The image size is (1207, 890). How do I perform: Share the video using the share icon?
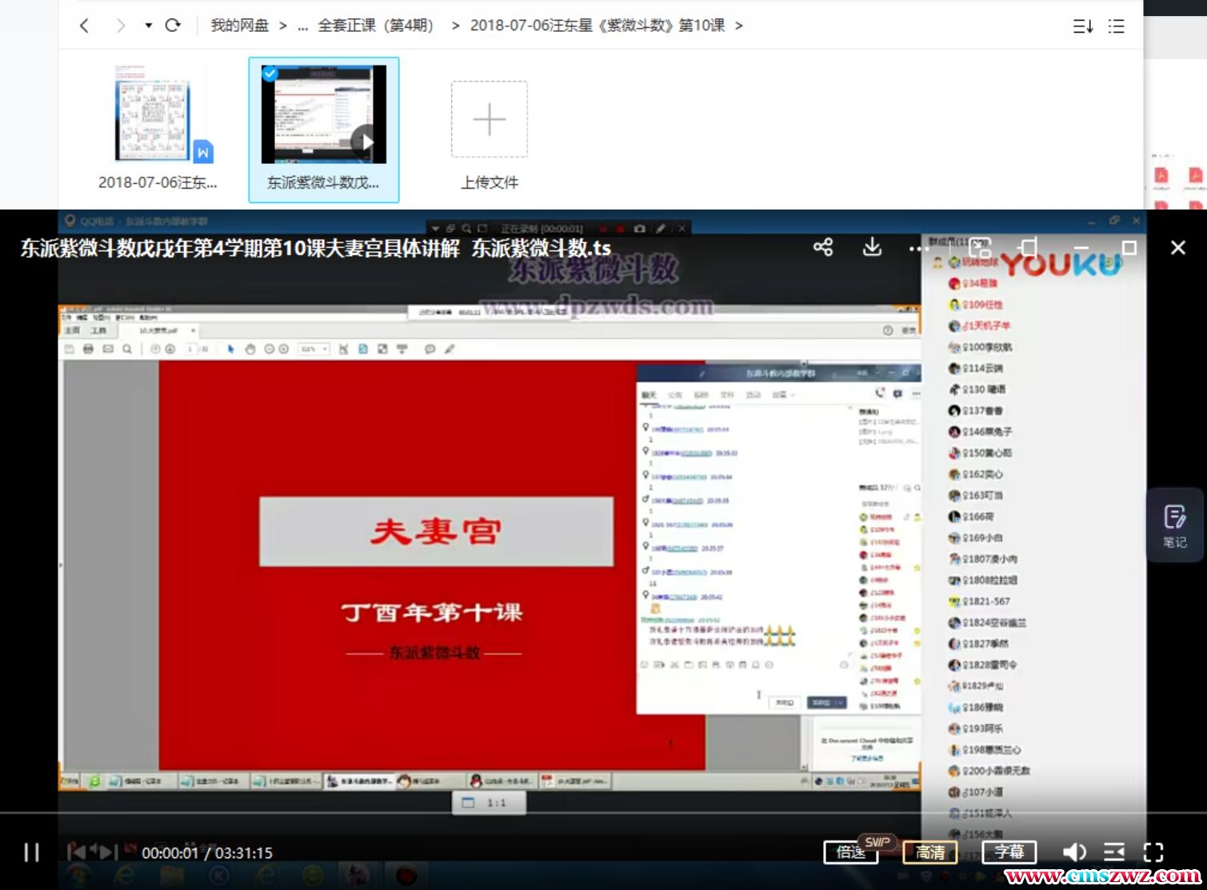(x=823, y=247)
